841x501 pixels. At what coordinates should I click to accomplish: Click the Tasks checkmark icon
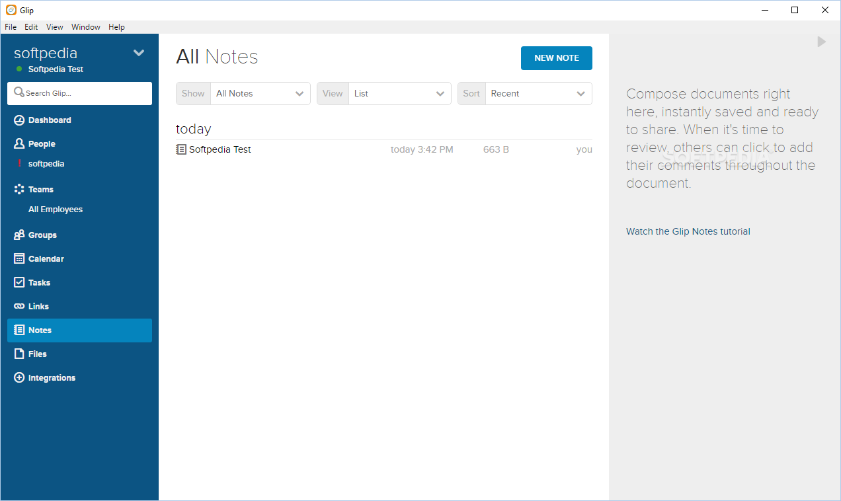[19, 282]
